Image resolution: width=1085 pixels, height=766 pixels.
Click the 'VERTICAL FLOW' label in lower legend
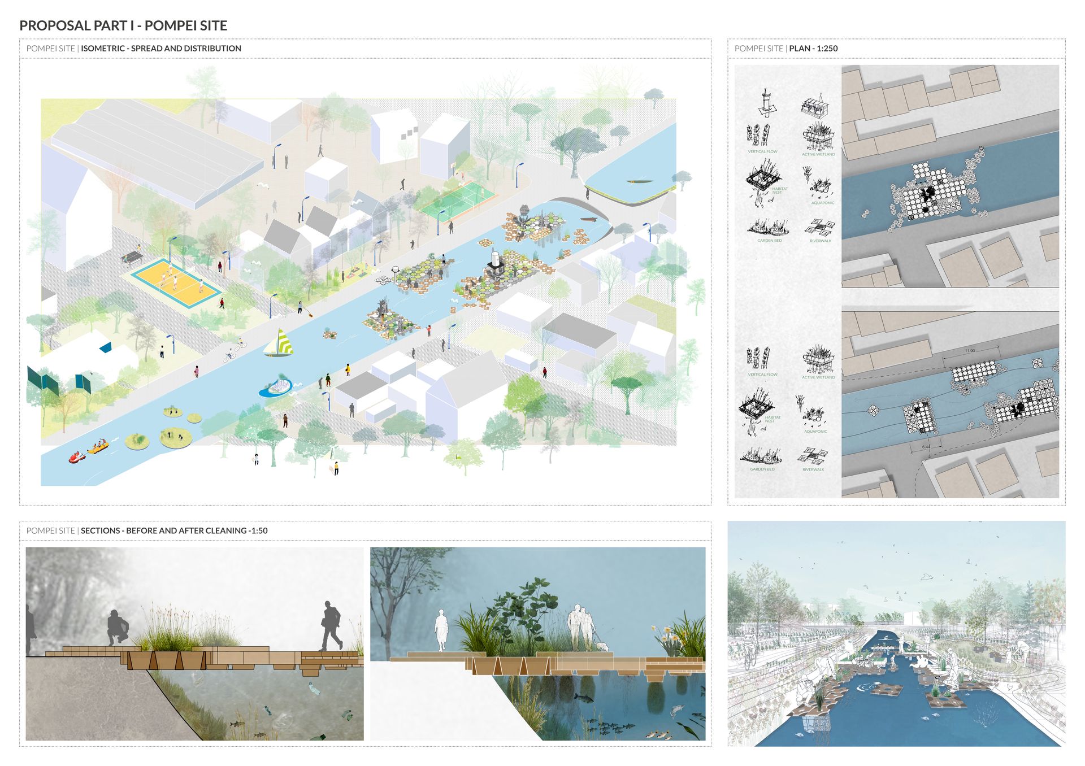coord(762,375)
